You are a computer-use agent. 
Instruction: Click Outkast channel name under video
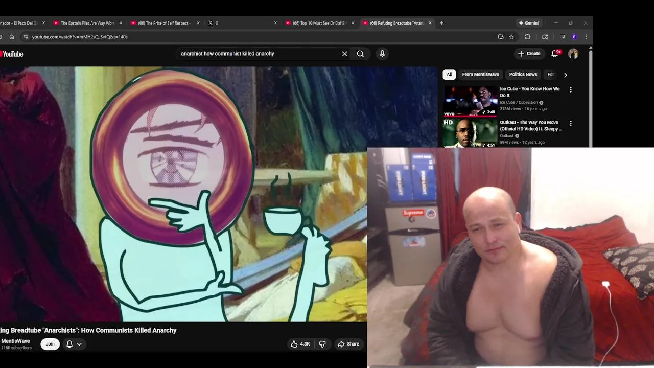coord(507,136)
